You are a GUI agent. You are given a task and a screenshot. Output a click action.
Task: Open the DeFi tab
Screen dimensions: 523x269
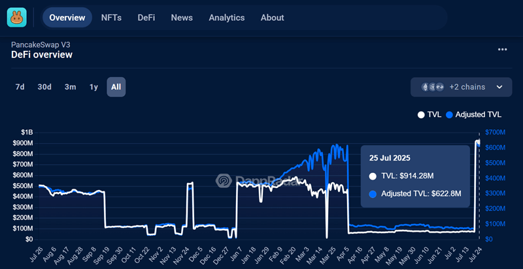pyautogui.click(x=146, y=18)
